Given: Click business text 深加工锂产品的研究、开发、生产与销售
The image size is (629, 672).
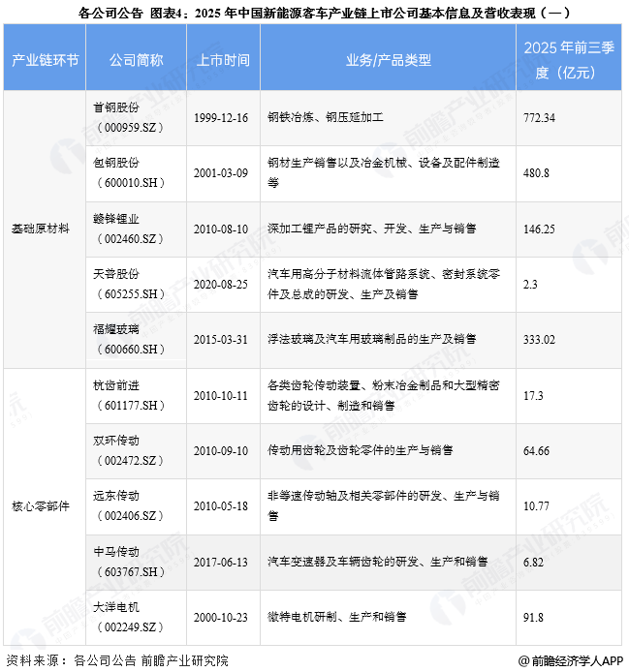Looking at the screenshot, I should (x=372, y=229).
